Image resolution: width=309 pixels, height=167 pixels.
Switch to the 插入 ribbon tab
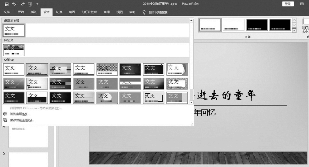[34, 12]
